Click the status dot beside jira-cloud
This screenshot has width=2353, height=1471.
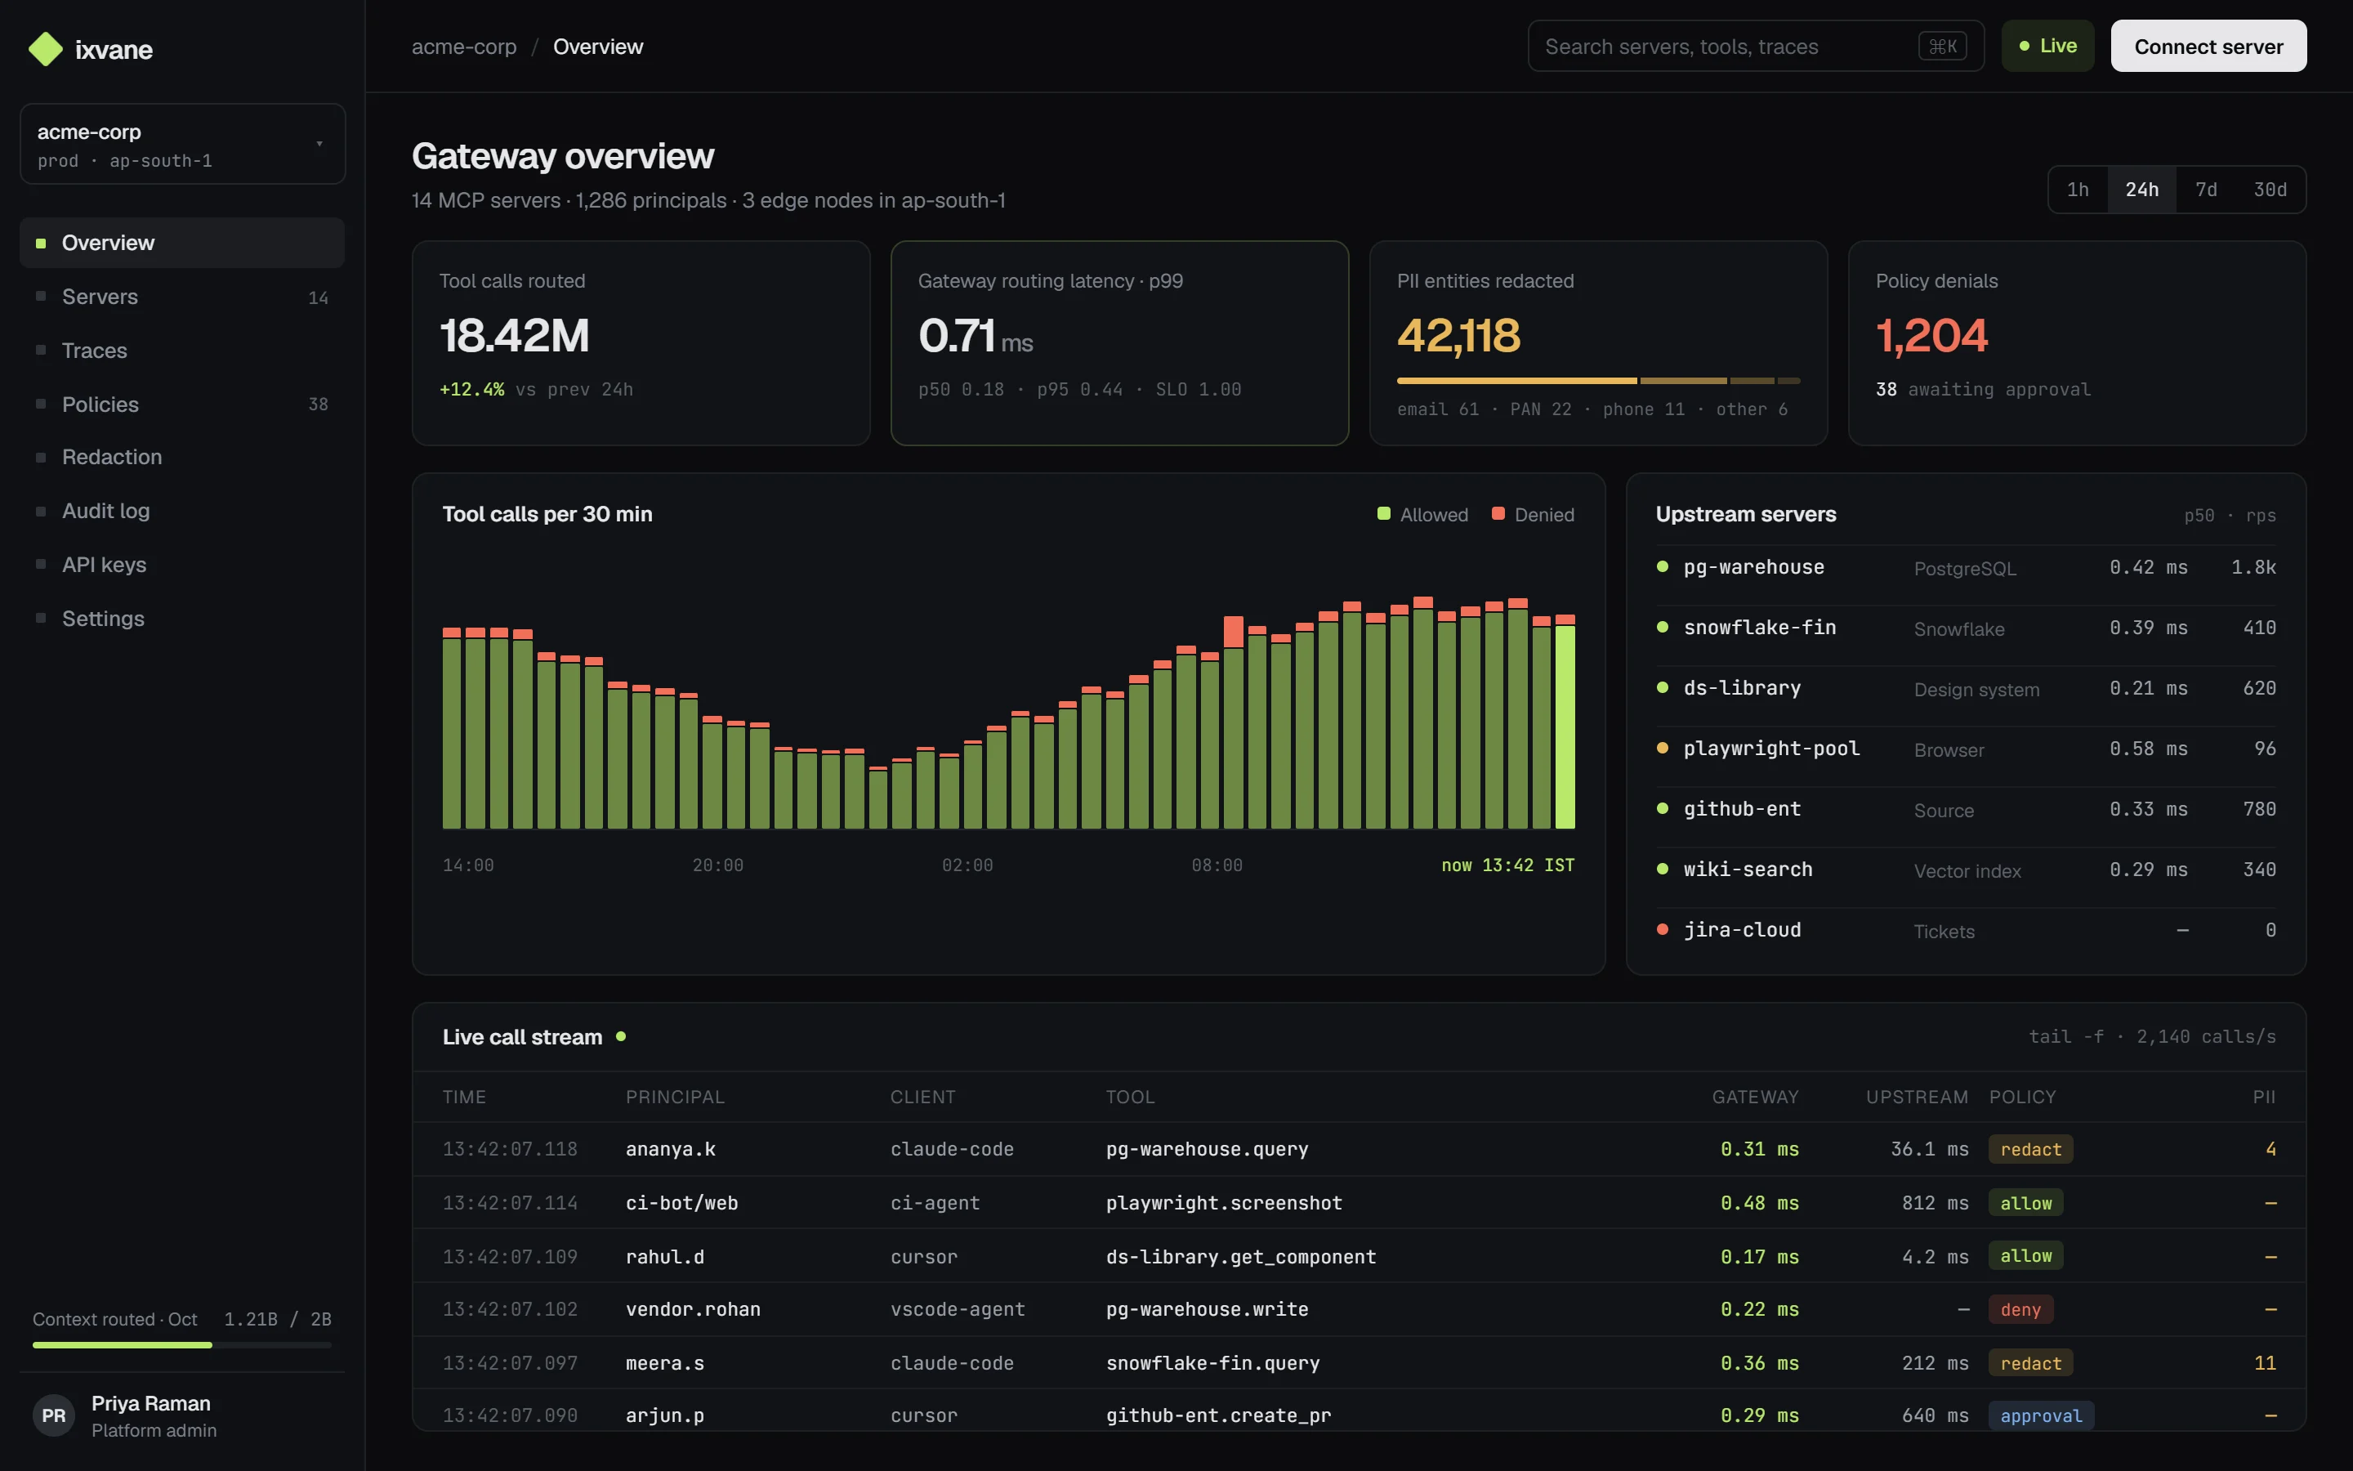(1663, 929)
